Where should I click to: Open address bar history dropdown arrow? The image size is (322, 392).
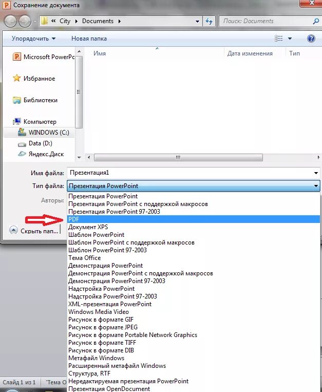coord(197,22)
